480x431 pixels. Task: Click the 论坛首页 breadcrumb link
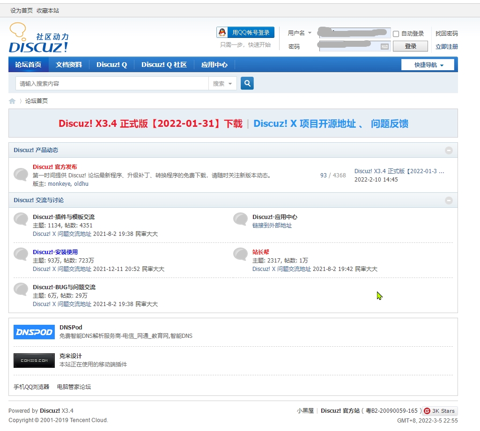coord(36,101)
